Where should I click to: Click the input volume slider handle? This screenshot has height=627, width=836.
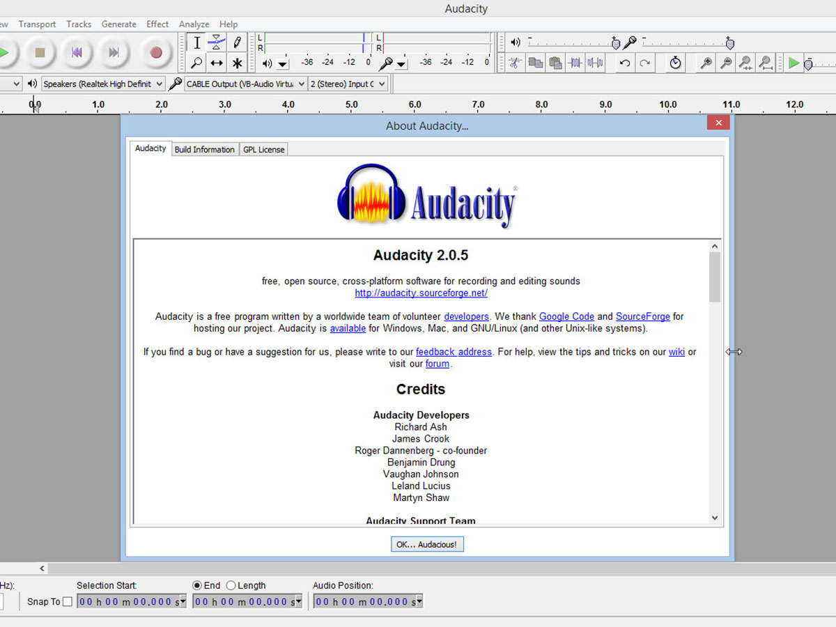tap(729, 43)
